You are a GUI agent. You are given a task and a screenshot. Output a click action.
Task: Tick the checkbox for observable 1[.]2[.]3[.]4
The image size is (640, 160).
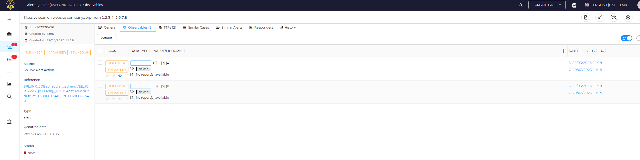click(100, 63)
